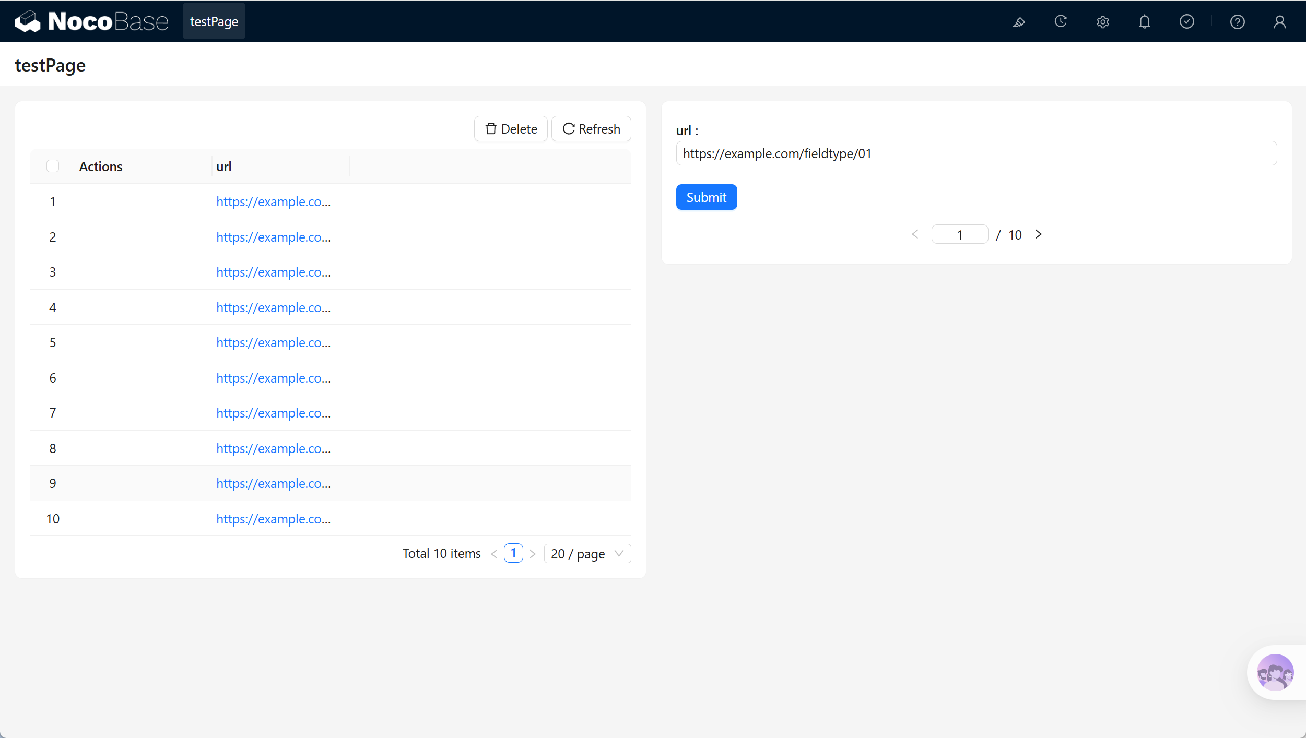Select the testPage menu tab
This screenshot has height=738, width=1306.
(214, 21)
